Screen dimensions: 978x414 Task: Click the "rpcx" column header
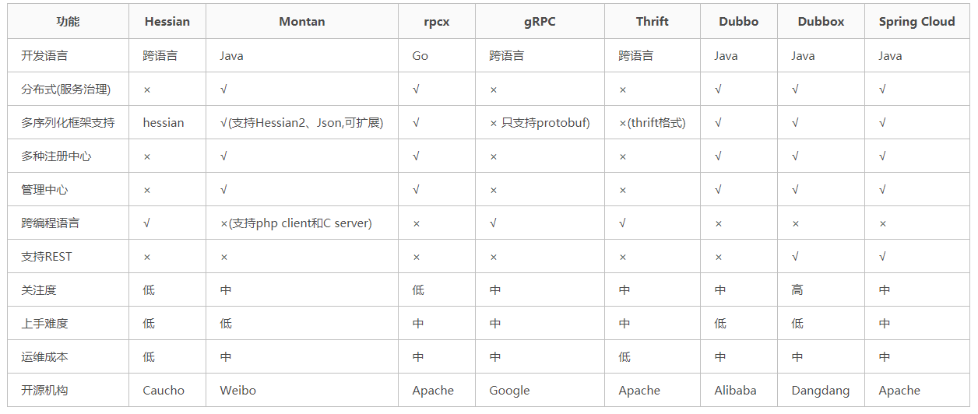pyautogui.click(x=436, y=22)
